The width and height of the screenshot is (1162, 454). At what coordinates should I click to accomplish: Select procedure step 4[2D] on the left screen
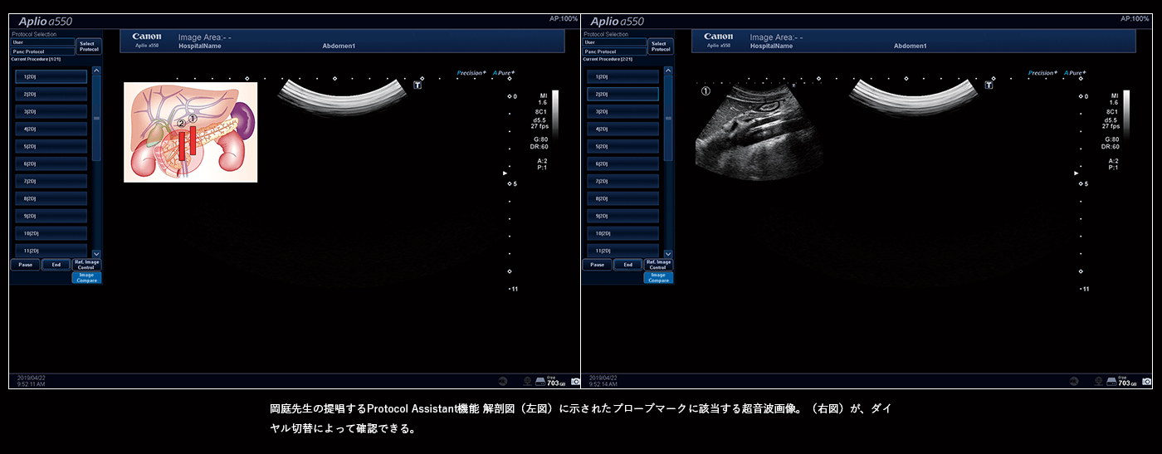[51, 129]
